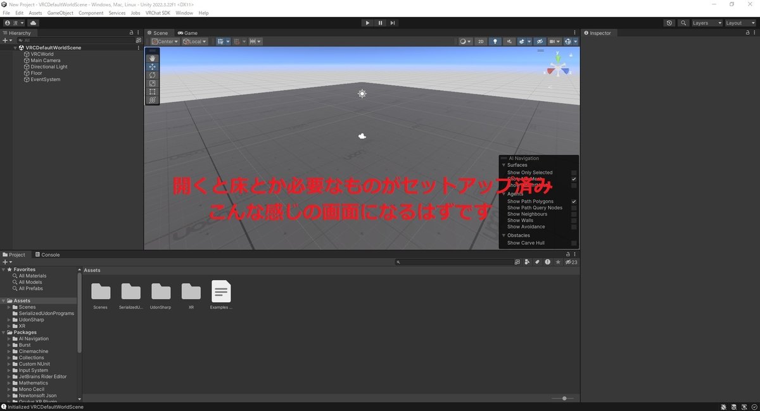Click the grid snapping icon

pyautogui.click(x=220, y=42)
